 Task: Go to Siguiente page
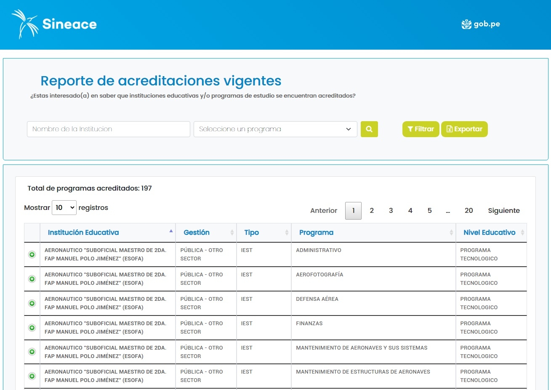point(504,211)
